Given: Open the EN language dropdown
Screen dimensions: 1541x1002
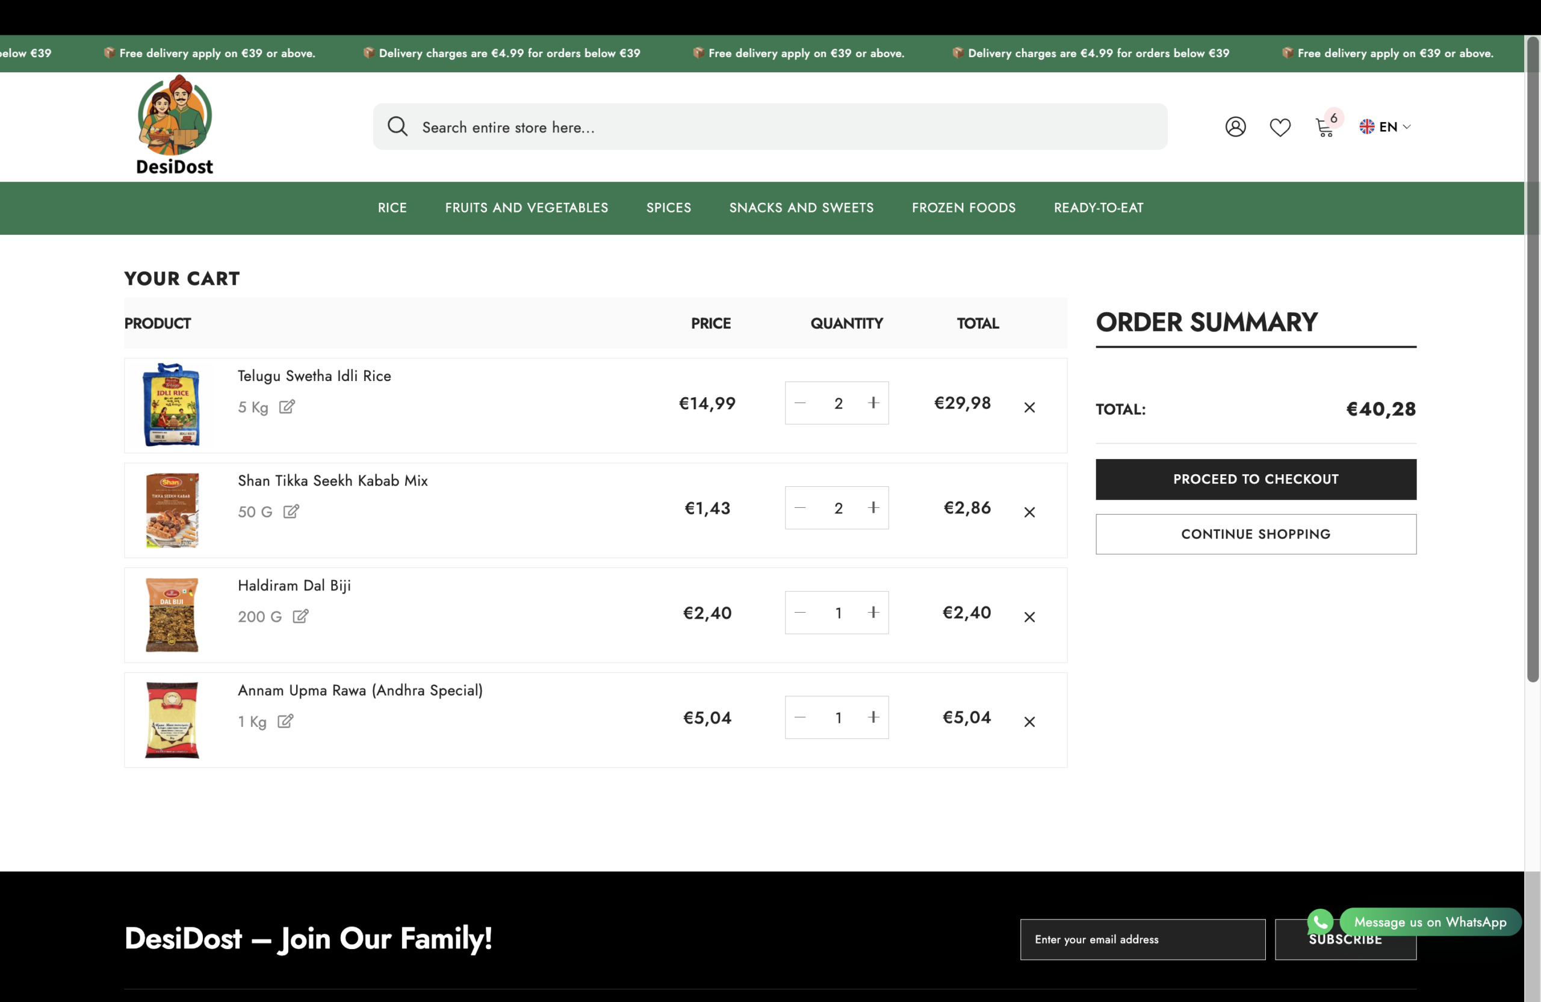Looking at the screenshot, I should 1386,127.
